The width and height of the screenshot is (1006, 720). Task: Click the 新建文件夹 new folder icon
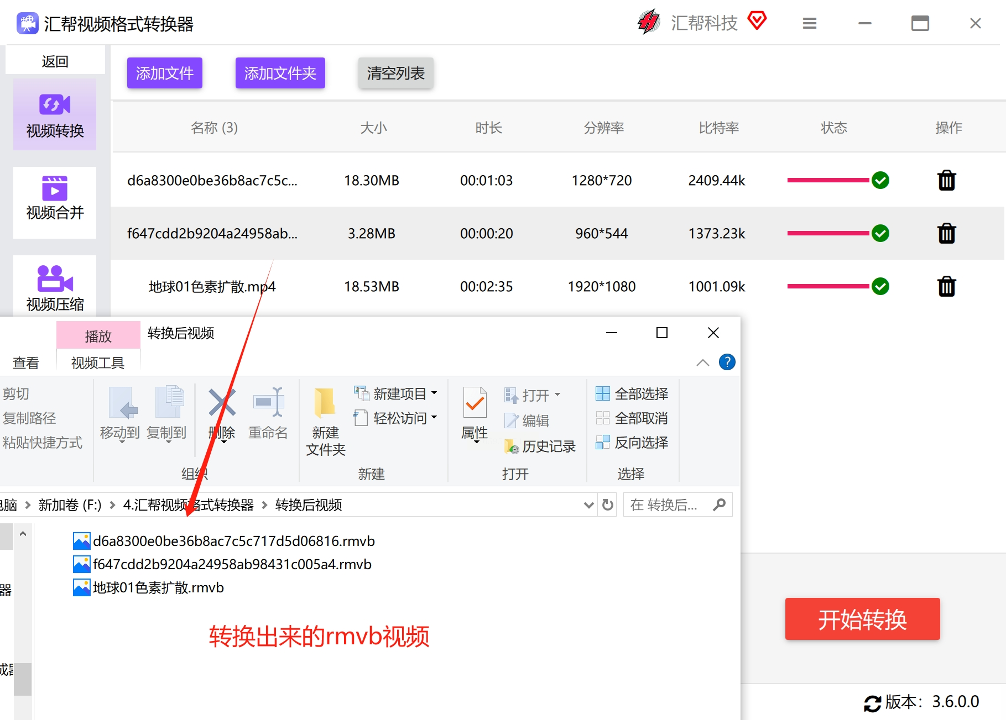[x=325, y=420]
